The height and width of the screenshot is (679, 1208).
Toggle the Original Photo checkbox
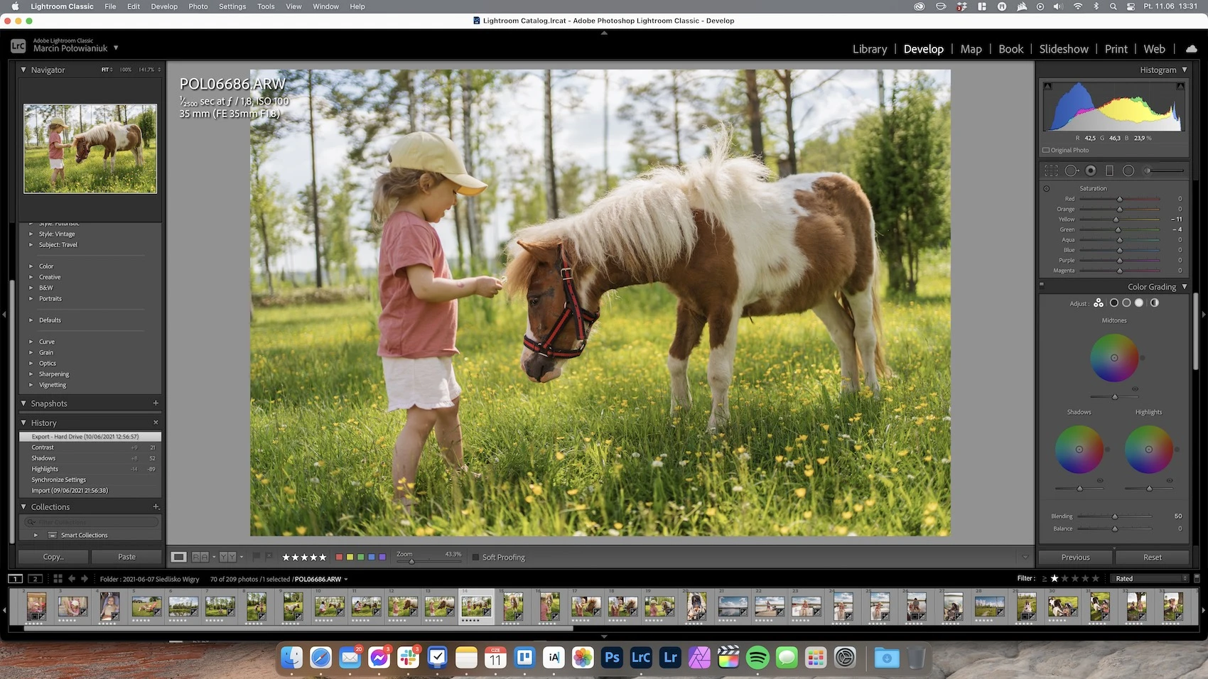(1046, 151)
